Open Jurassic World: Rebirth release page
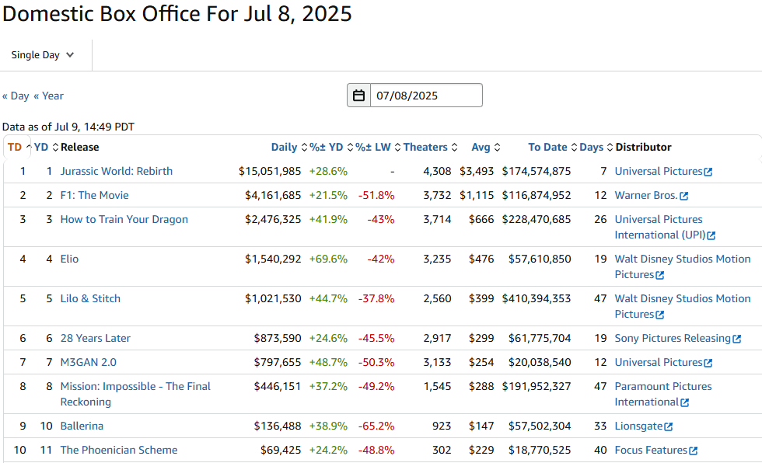Screen dimensions: 762x463 tap(116, 172)
